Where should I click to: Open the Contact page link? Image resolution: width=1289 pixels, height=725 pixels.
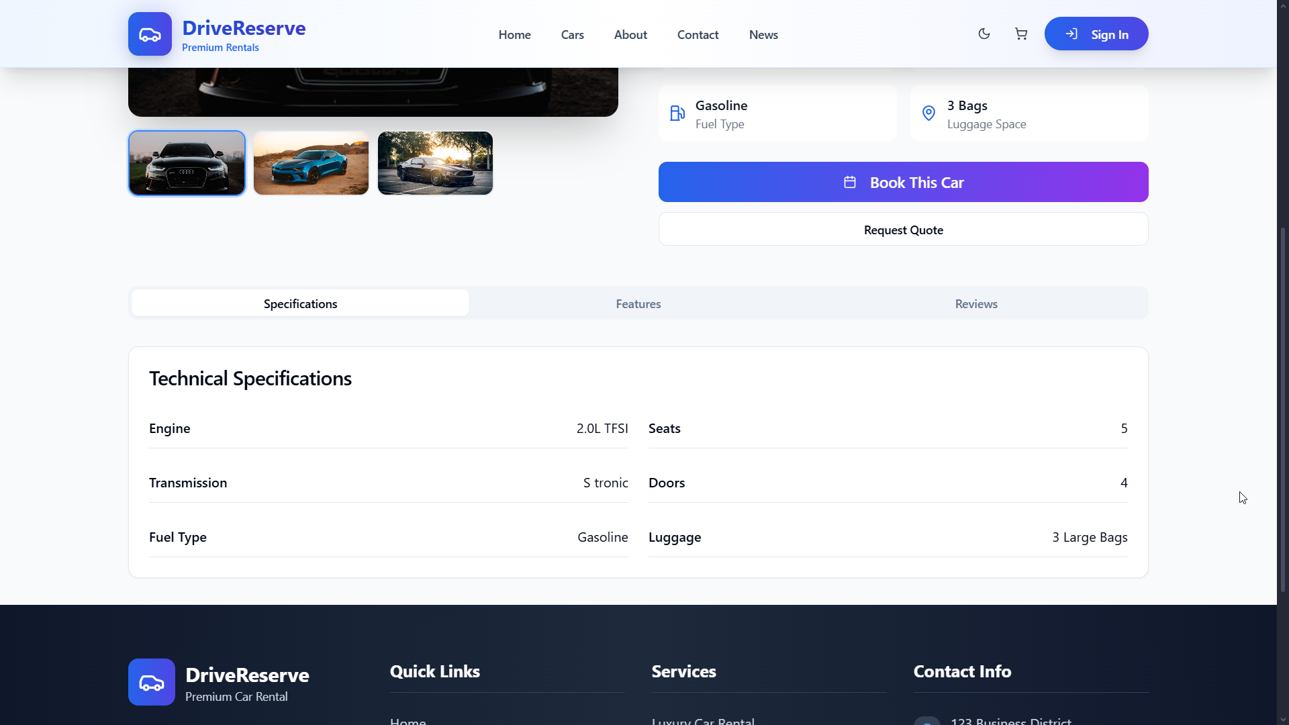coord(698,35)
